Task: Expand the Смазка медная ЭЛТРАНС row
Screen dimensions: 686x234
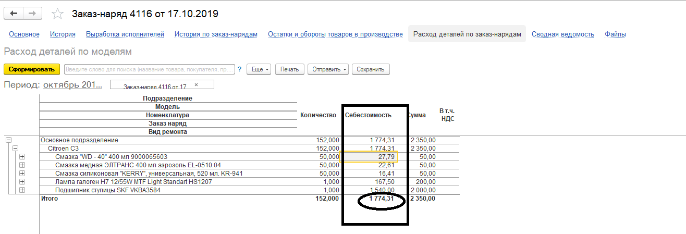Action: point(22,165)
